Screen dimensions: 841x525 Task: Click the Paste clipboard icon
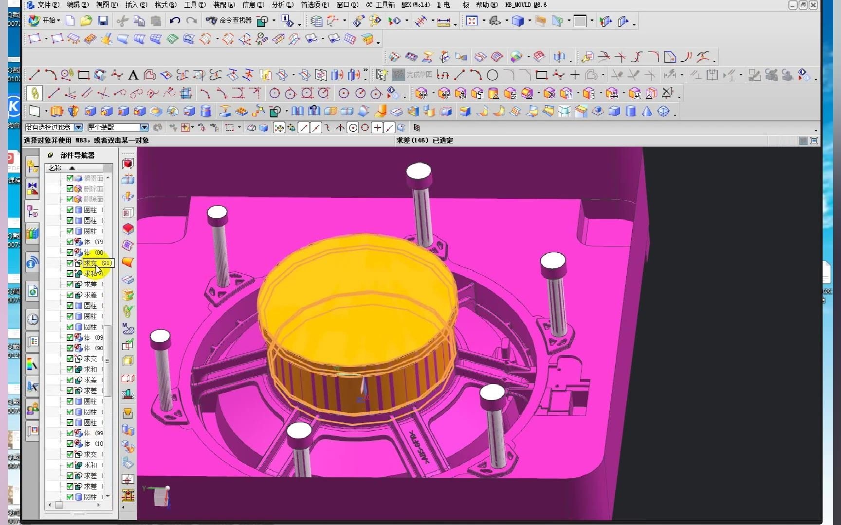(156, 20)
